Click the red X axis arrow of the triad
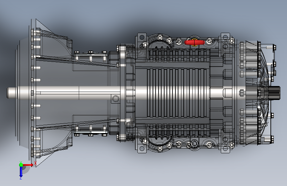 tap(28, 165)
